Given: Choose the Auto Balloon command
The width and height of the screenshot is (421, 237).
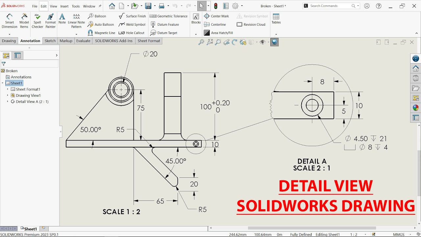Looking at the screenshot, I should [x=101, y=24].
